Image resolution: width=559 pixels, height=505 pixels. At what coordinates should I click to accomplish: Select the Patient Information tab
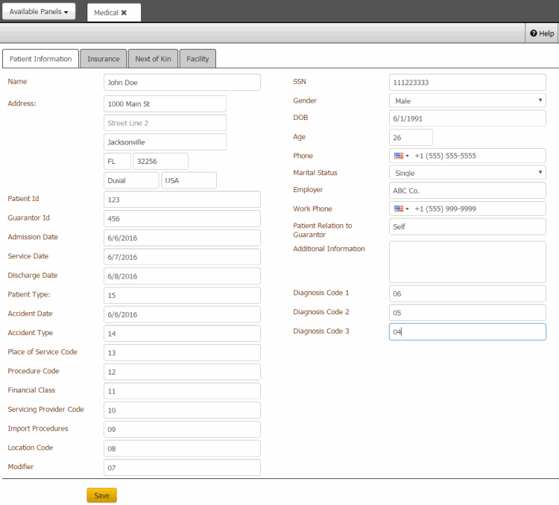[40, 59]
